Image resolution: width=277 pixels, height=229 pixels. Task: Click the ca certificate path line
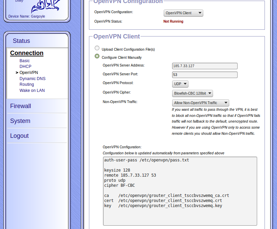166,195
